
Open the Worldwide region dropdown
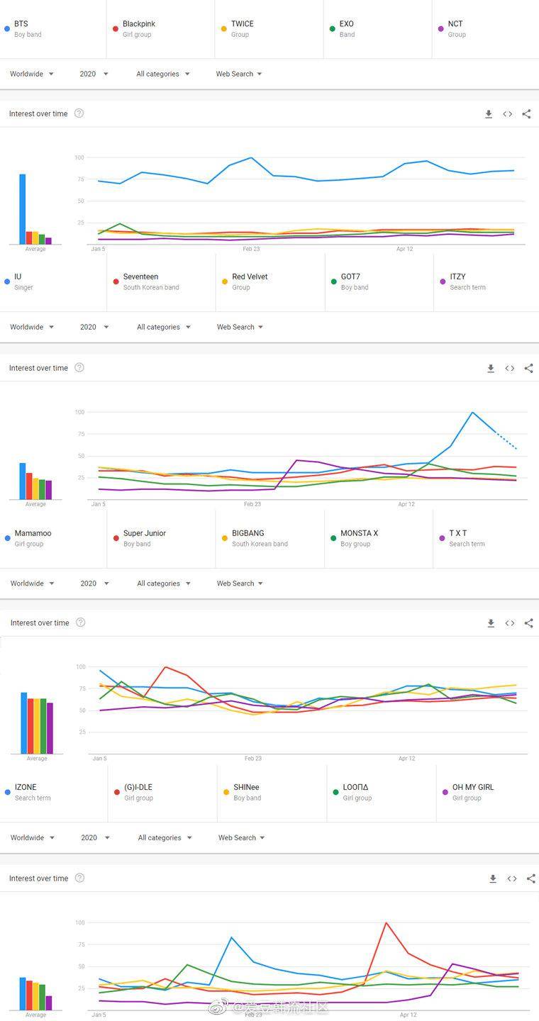point(31,74)
